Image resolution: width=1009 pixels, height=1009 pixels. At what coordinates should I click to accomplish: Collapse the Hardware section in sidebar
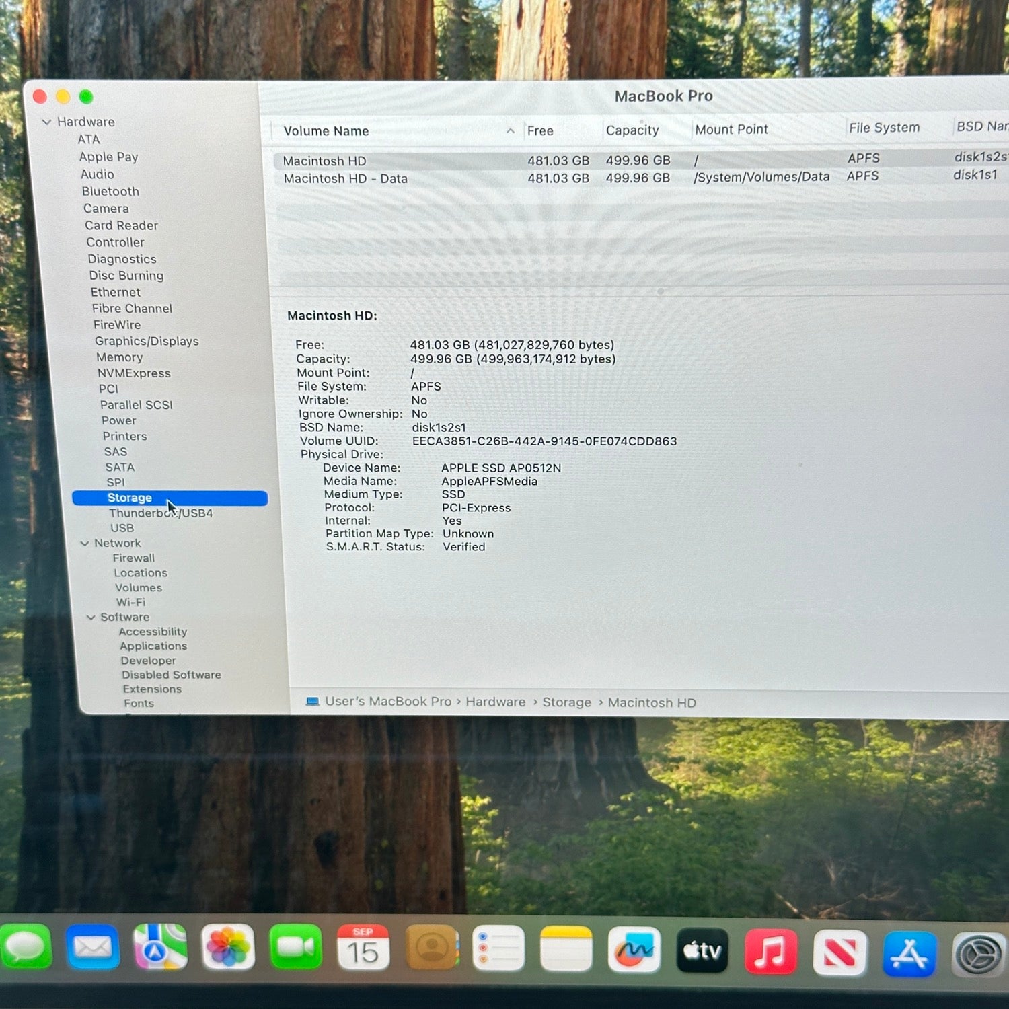46,122
